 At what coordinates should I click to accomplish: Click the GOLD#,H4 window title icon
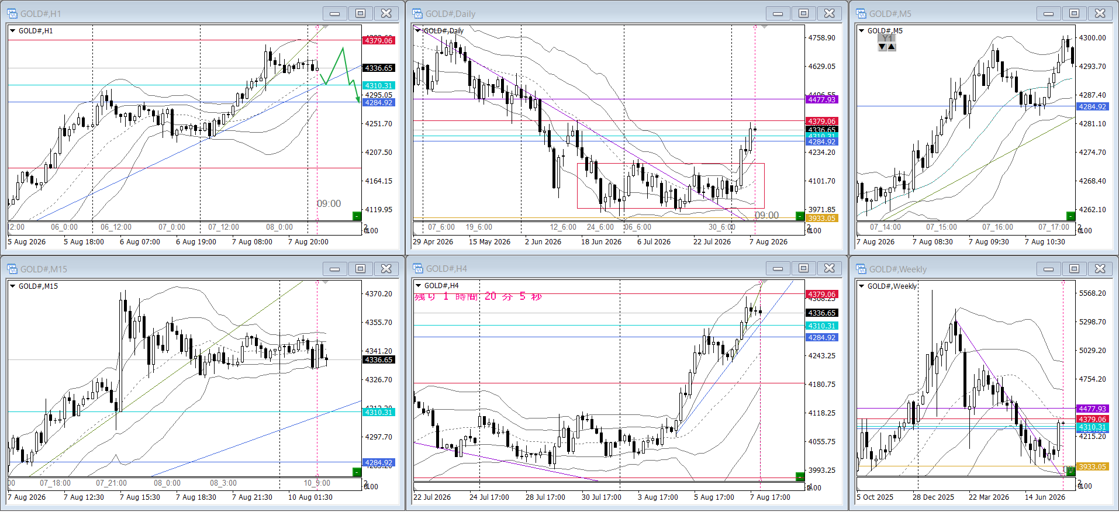coord(417,269)
